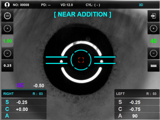Toggle the 3D mode label in top bar
The image size is (160, 120).
[141, 5]
